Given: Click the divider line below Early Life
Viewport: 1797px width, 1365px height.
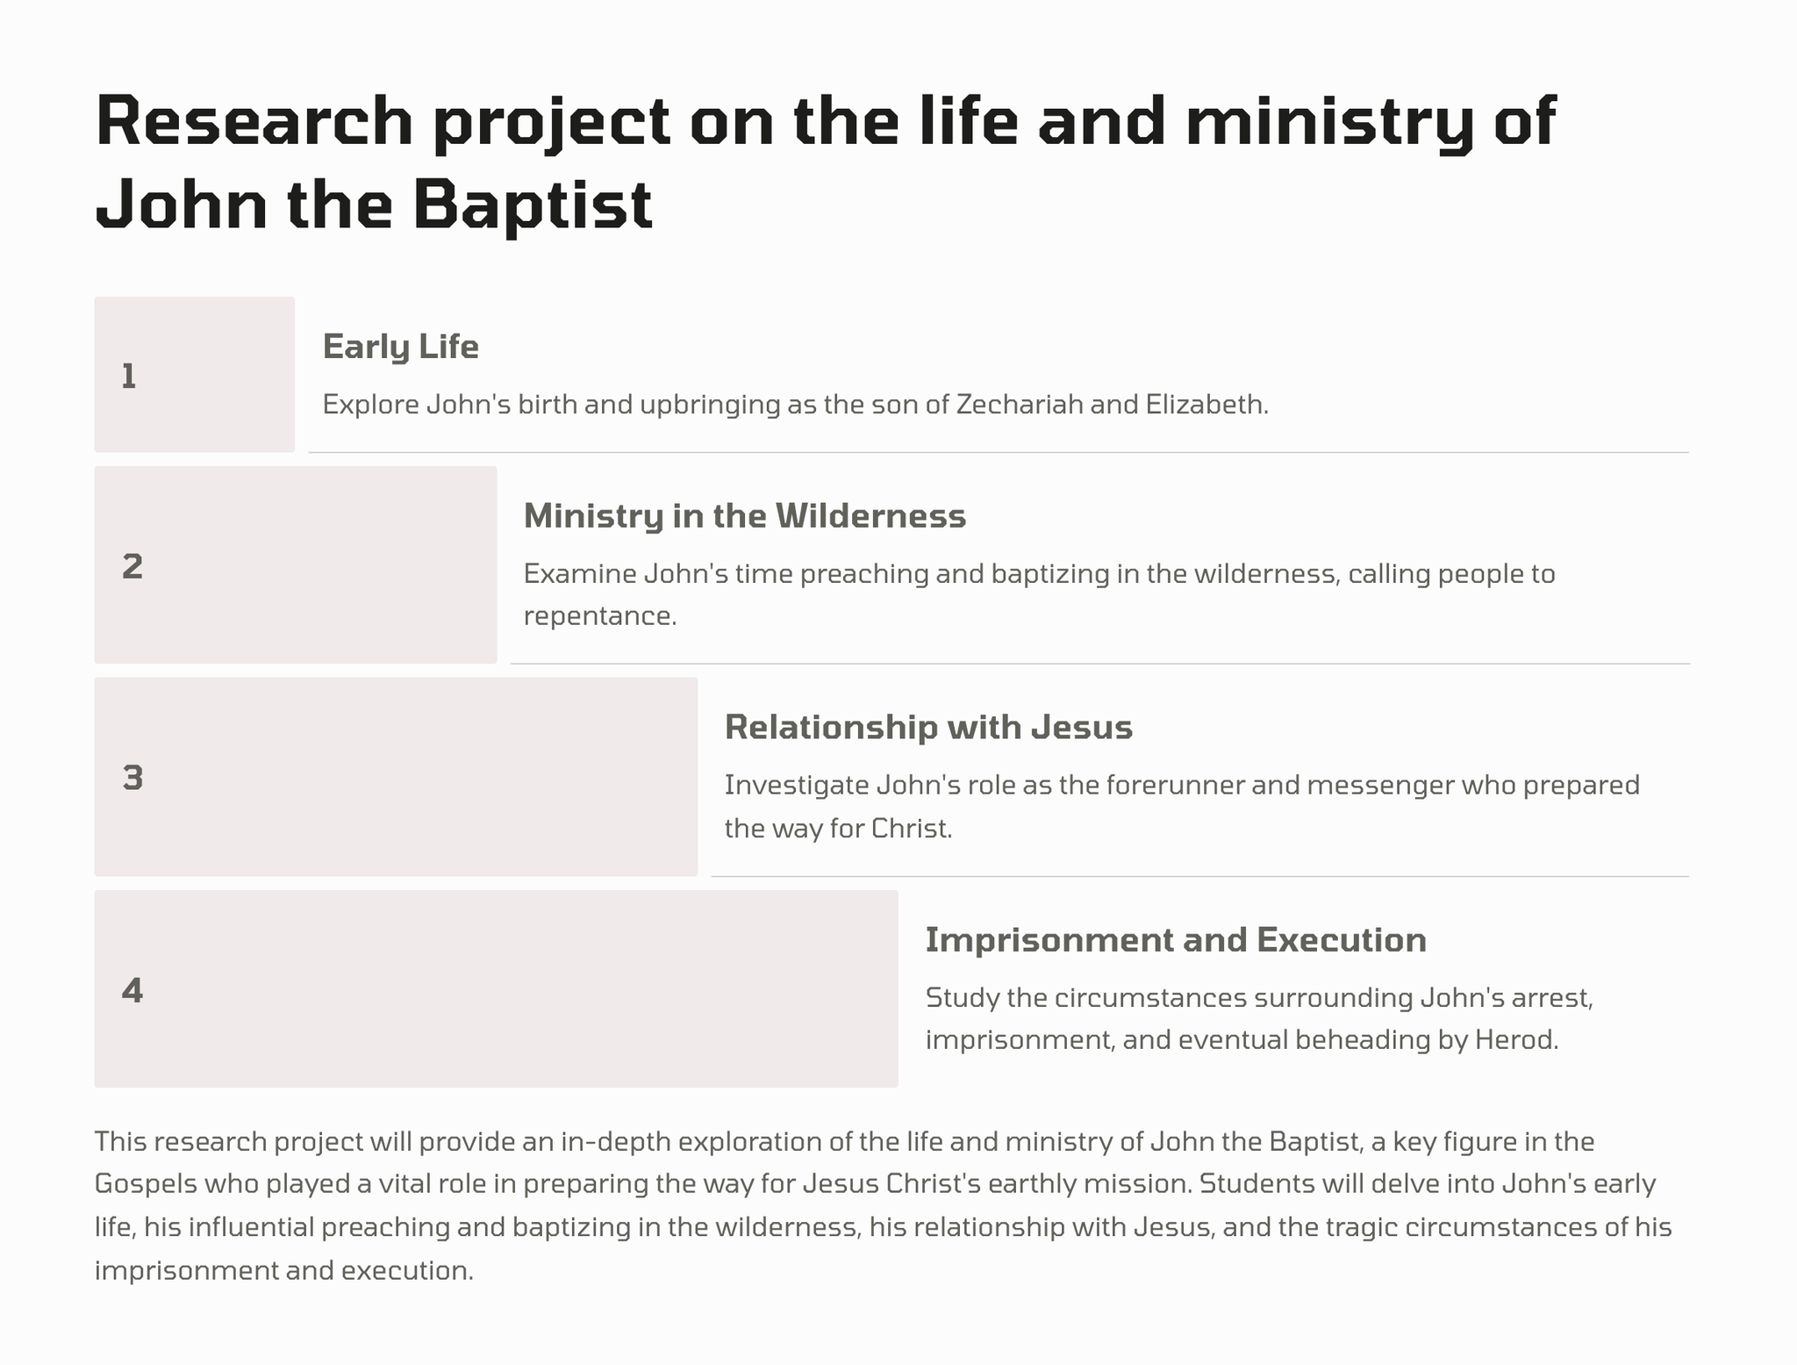Looking at the screenshot, I should (998, 453).
